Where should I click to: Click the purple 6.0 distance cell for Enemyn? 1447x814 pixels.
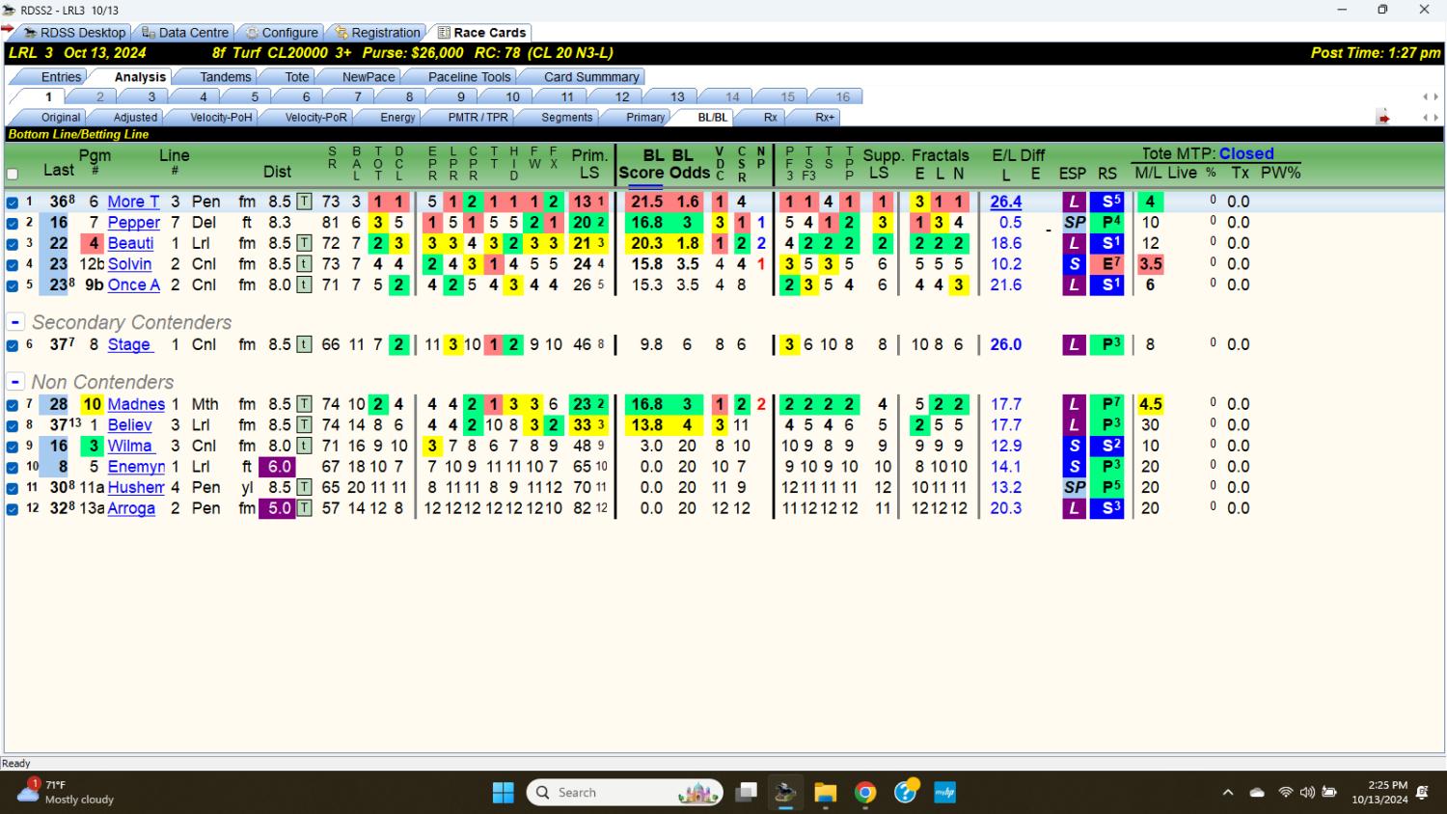coord(280,467)
